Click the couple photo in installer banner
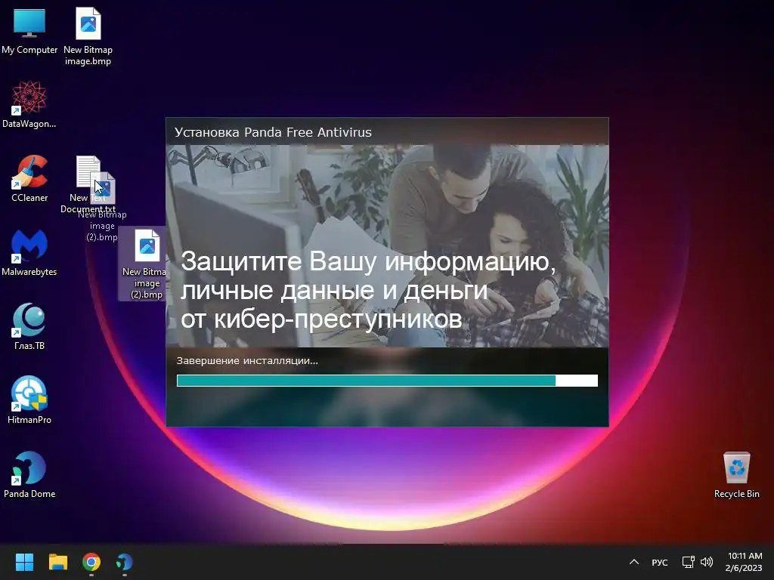The height and width of the screenshot is (580, 774). point(388,246)
